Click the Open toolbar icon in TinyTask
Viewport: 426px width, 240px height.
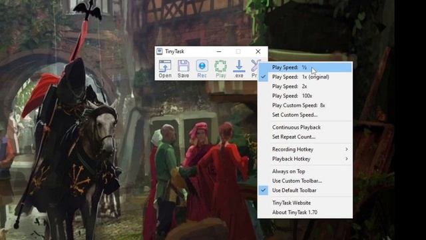coord(165,69)
